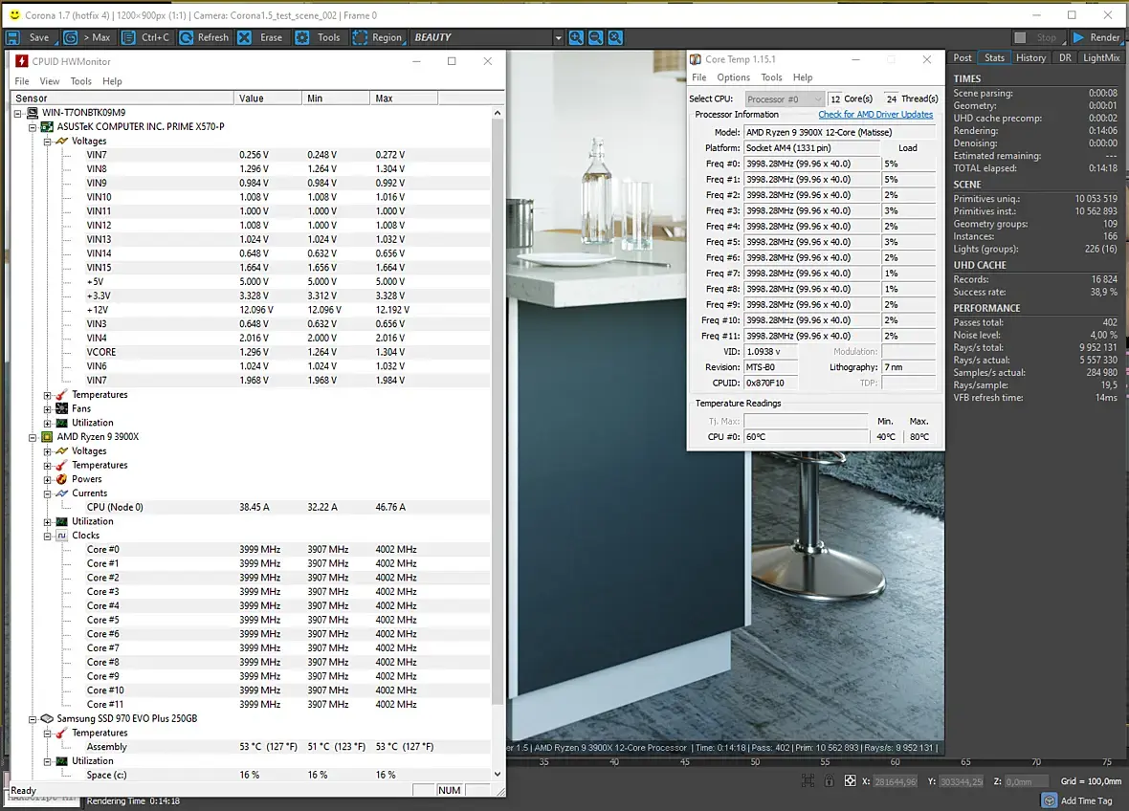Expand the Fans node in HWMonitor
Image resolution: width=1129 pixels, height=811 pixels.
[x=48, y=408]
